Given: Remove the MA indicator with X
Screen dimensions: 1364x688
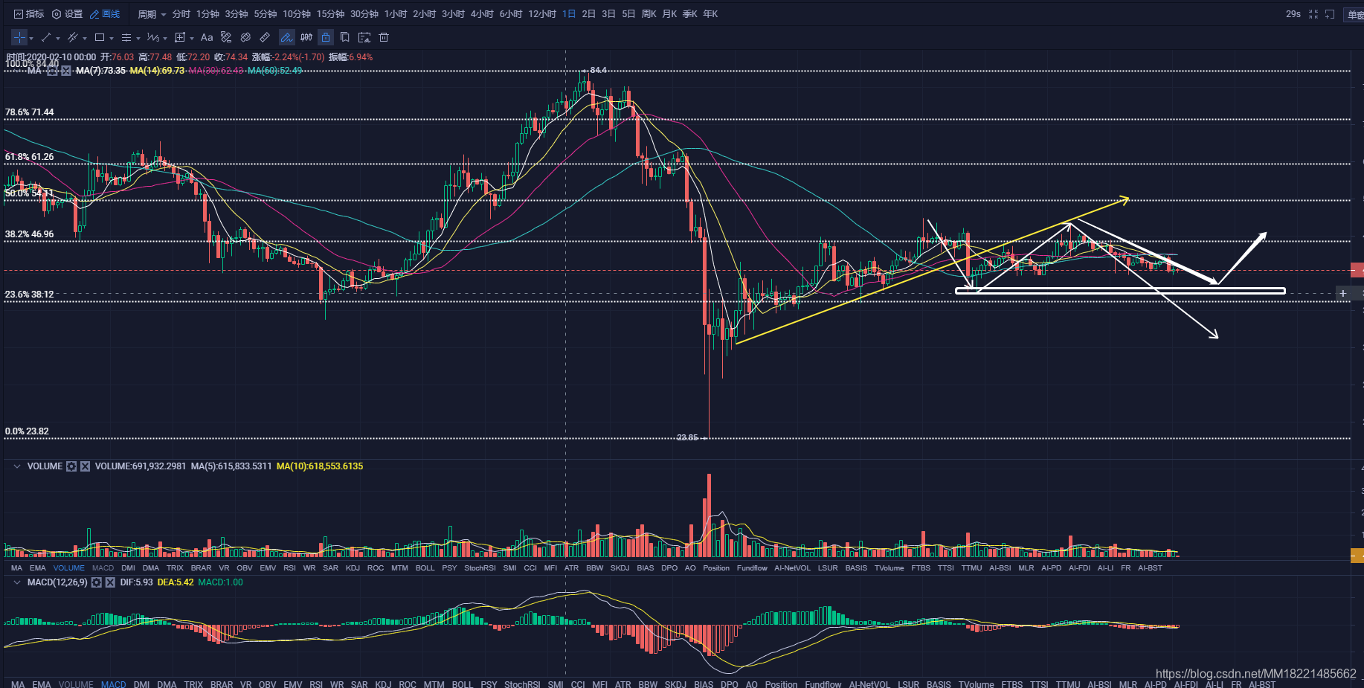Looking at the screenshot, I should coord(66,71).
